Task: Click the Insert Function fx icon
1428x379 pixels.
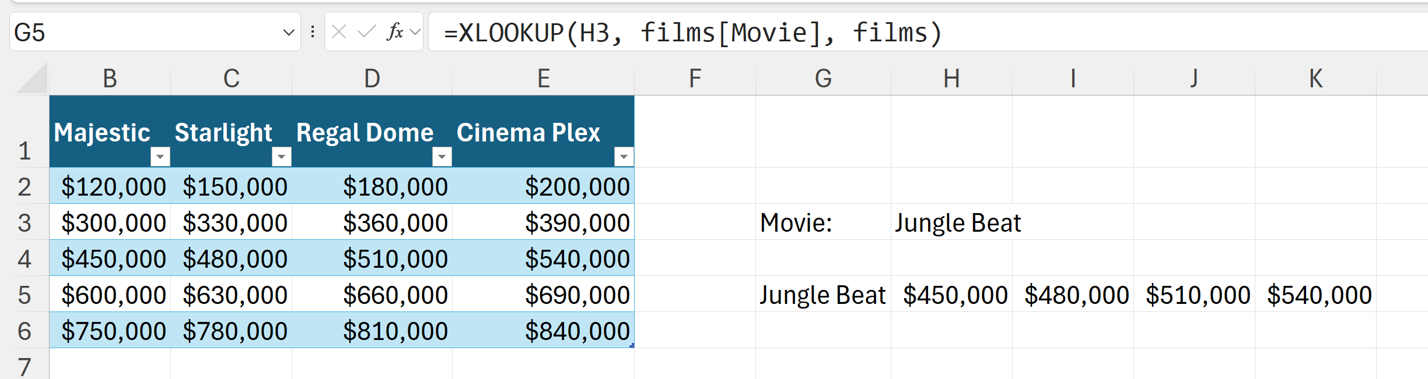Action: coord(395,32)
